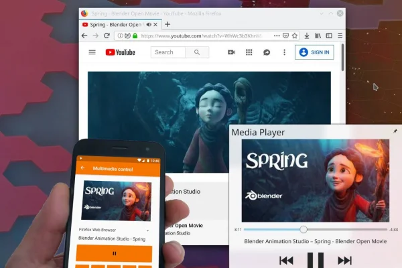Open YouTube messages share icon
The height and width of the screenshot is (268, 402).
(267, 52)
